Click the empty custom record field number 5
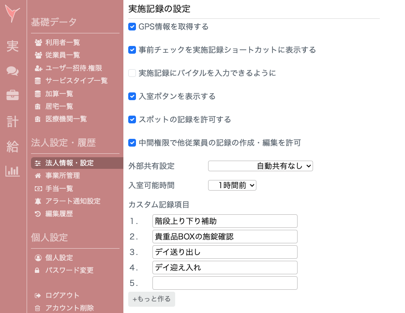 coord(225,283)
